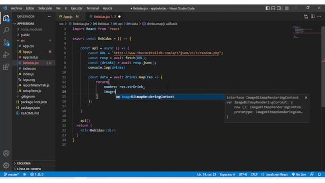Open editor more actions ellipsis
The height and width of the screenshot is (183, 325).
[319, 16]
